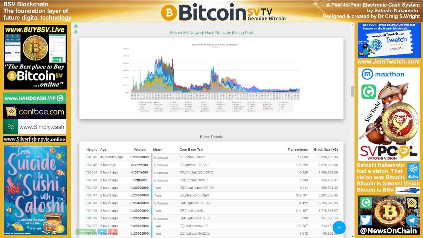Sort by the Version column header
Screen dimensions: 423x238
140,149
